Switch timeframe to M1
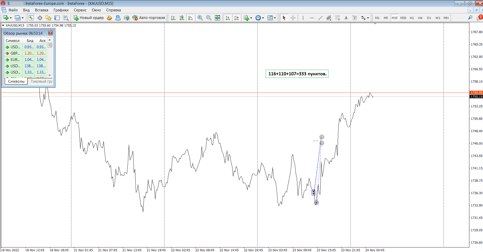The height and width of the screenshot is (252, 483). [377, 18]
